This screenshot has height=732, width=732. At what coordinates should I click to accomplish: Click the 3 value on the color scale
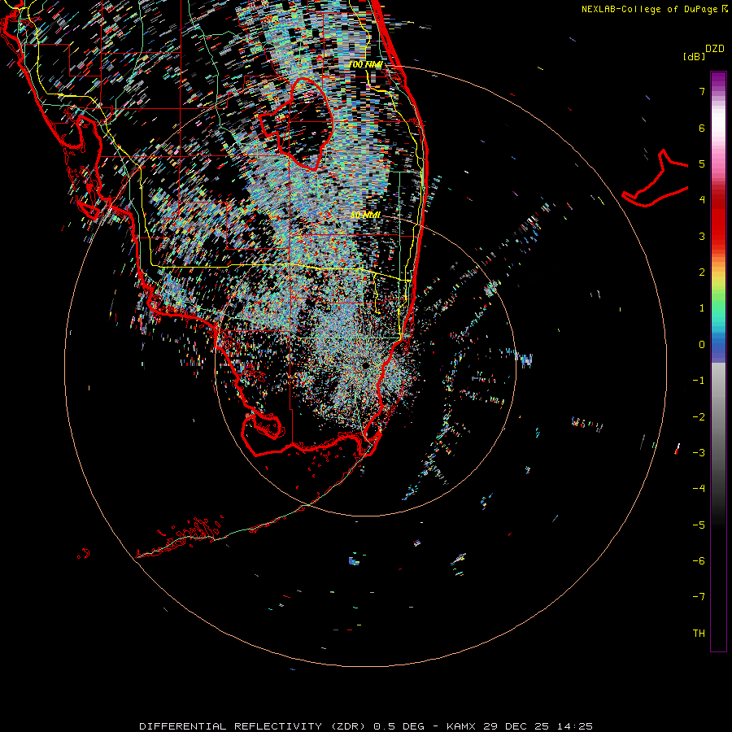(x=702, y=236)
